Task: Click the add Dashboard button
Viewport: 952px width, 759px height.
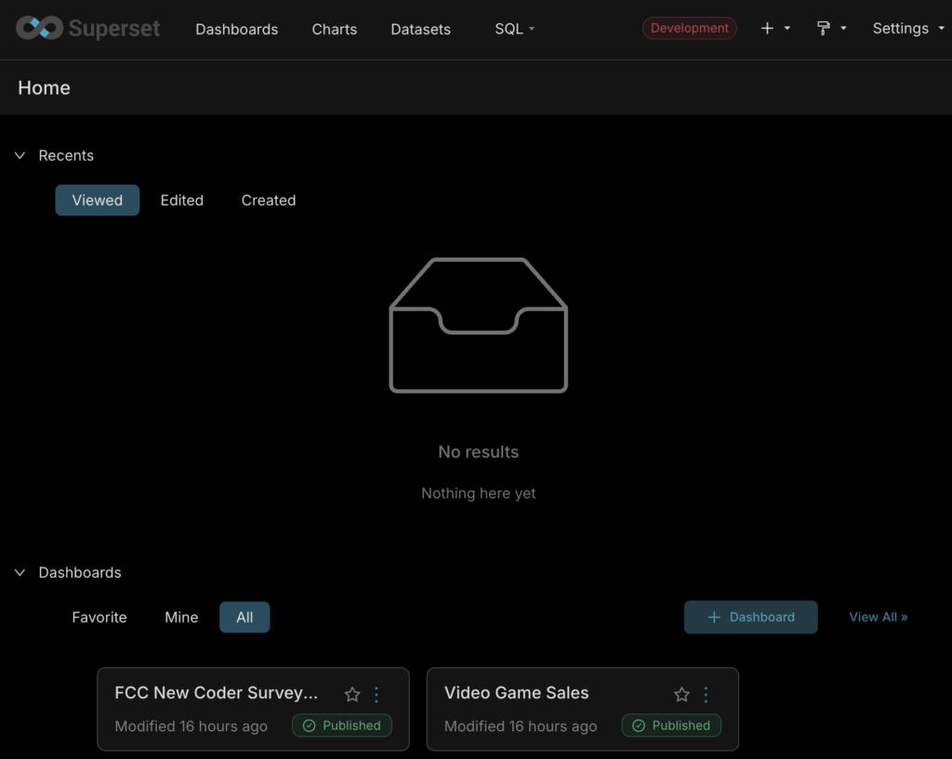Action: [750, 617]
